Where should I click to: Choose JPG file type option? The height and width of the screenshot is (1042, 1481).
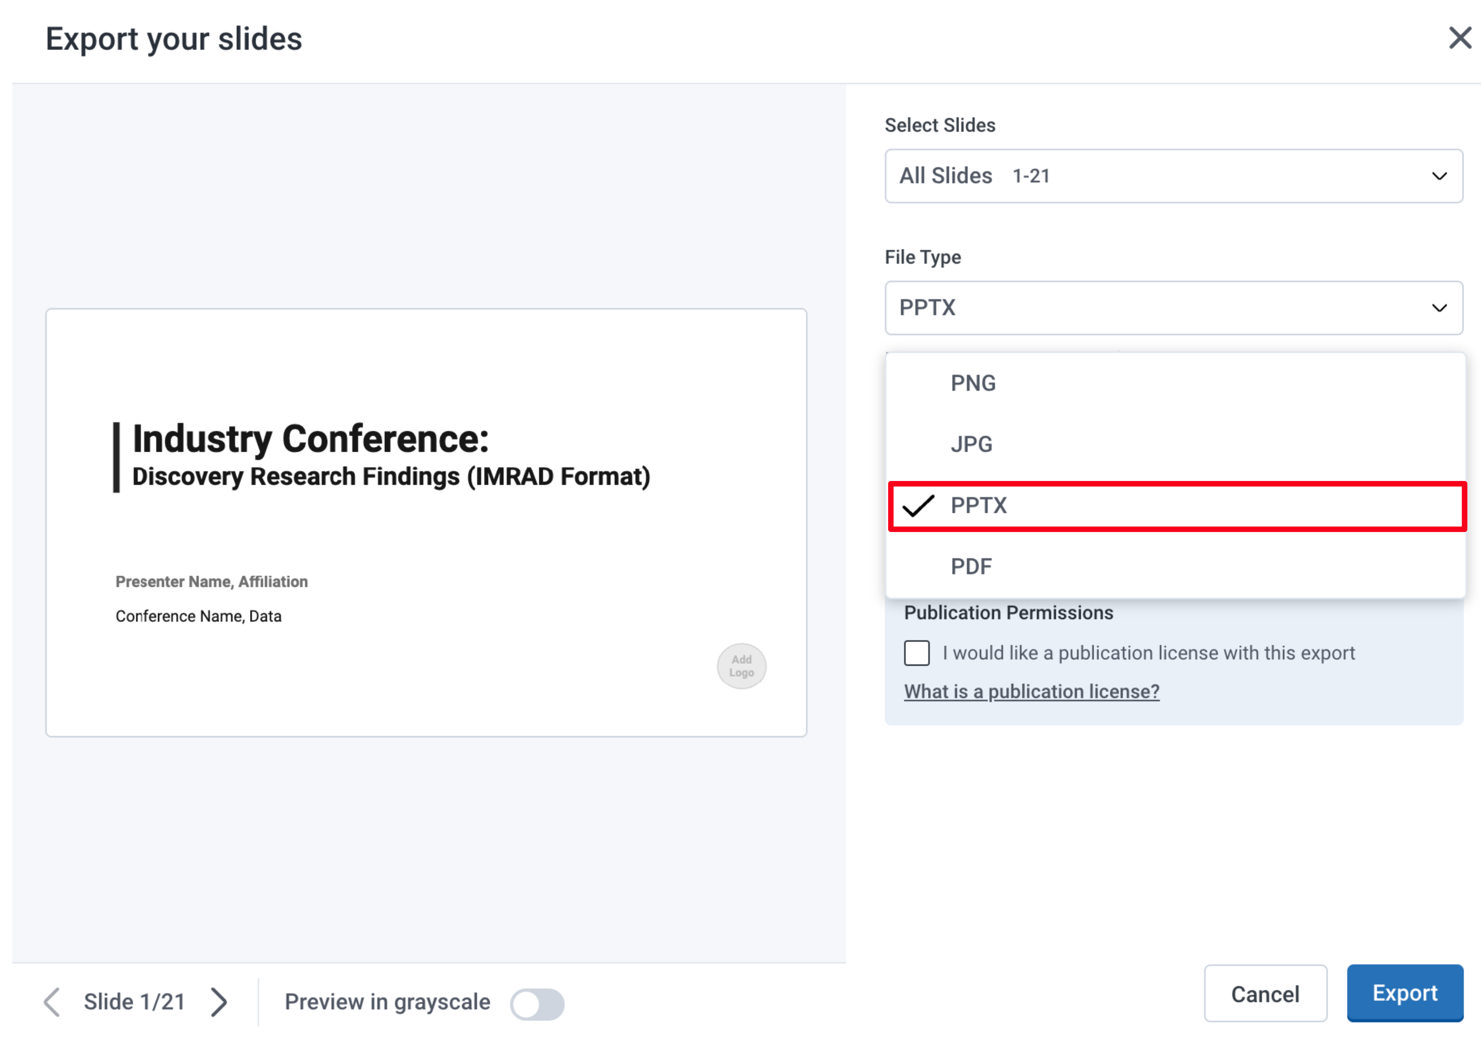click(971, 444)
